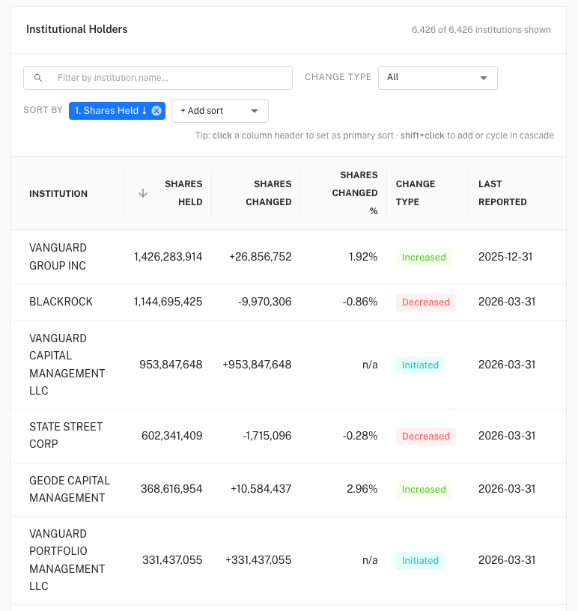The width and height of the screenshot is (578, 611).
Task: Click the Institutional Holders heading
Action: click(77, 30)
